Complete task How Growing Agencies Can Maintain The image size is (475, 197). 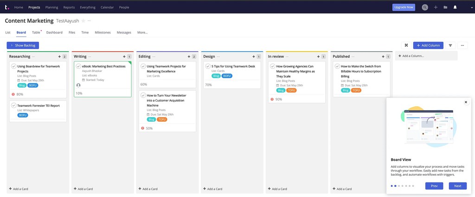[x=273, y=66]
